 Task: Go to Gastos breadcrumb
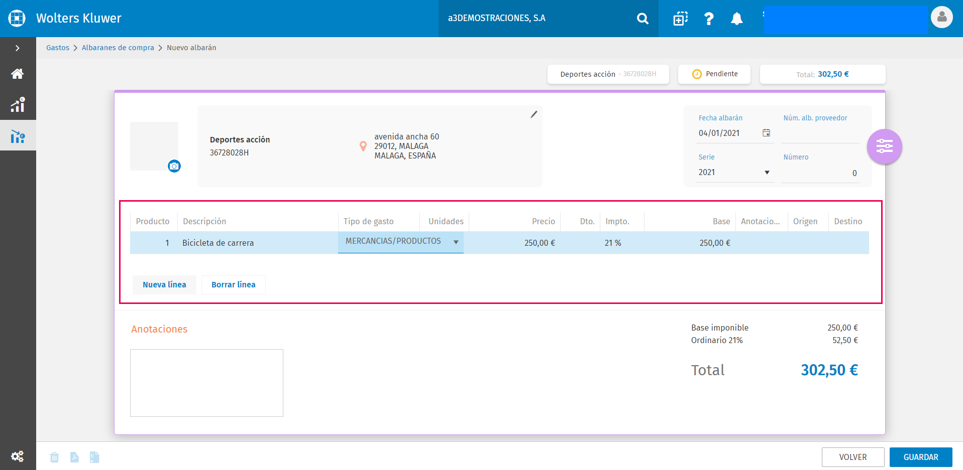click(x=58, y=48)
